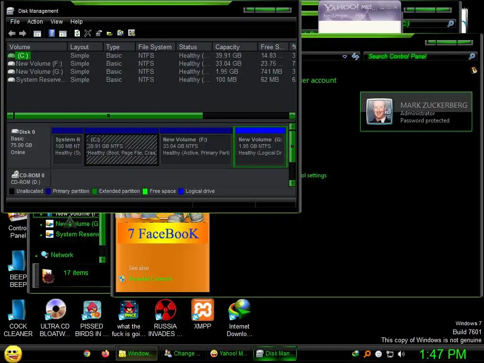Open the Help menu in Disk Management

click(x=76, y=22)
